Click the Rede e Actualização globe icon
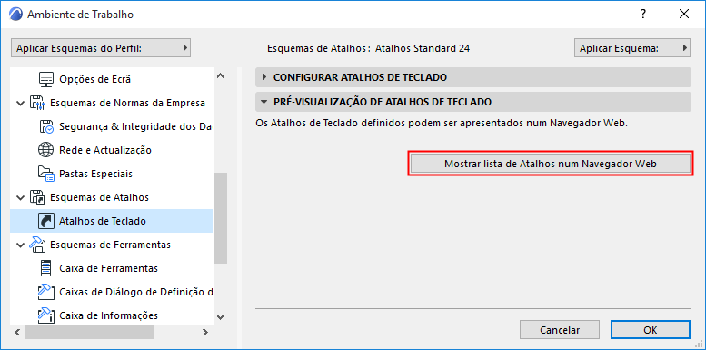Screen dimensions: 706x350 46,150
